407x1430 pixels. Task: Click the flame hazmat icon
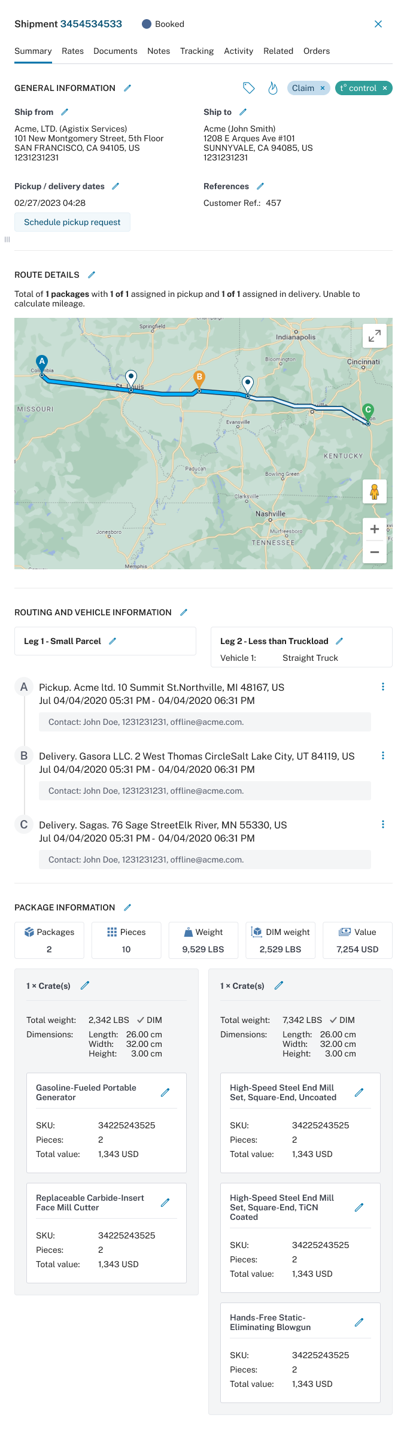pos(273,88)
